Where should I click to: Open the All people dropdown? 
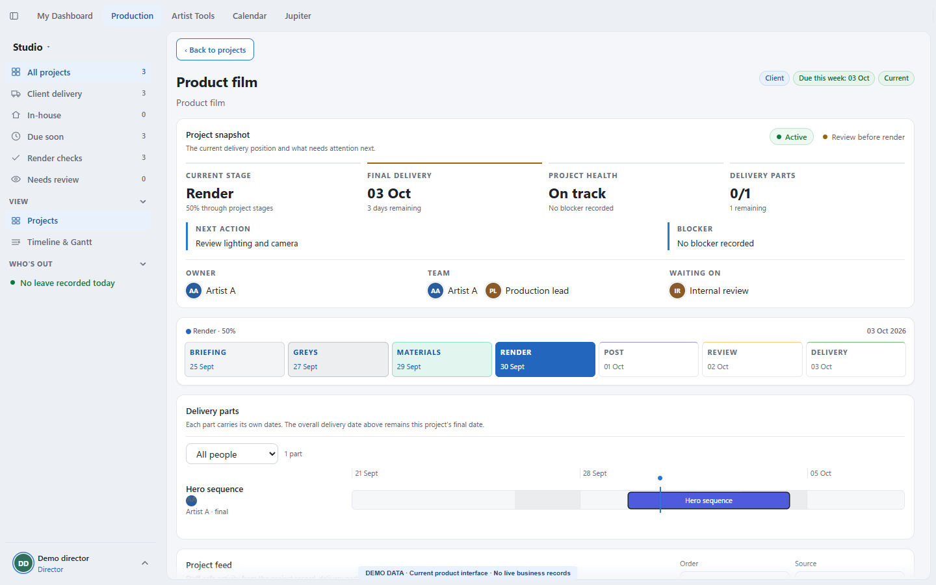[x=232, y=454]
